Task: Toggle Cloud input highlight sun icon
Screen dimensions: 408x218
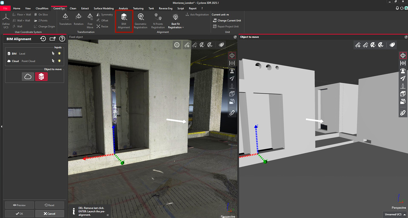Action: tap(59, 61)
